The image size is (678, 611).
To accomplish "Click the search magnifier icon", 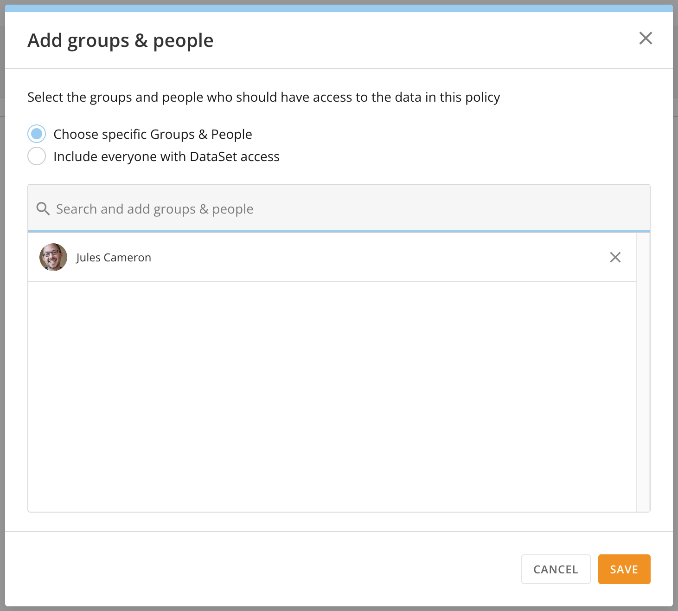I will (43, 209).
